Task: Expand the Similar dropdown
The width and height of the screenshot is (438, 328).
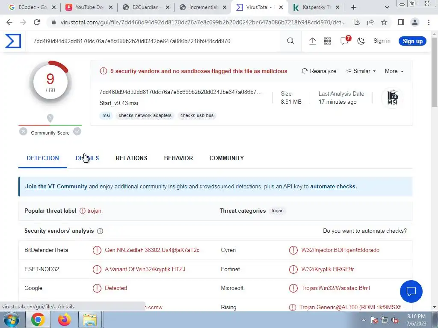Action: click(x=360, y=71)
